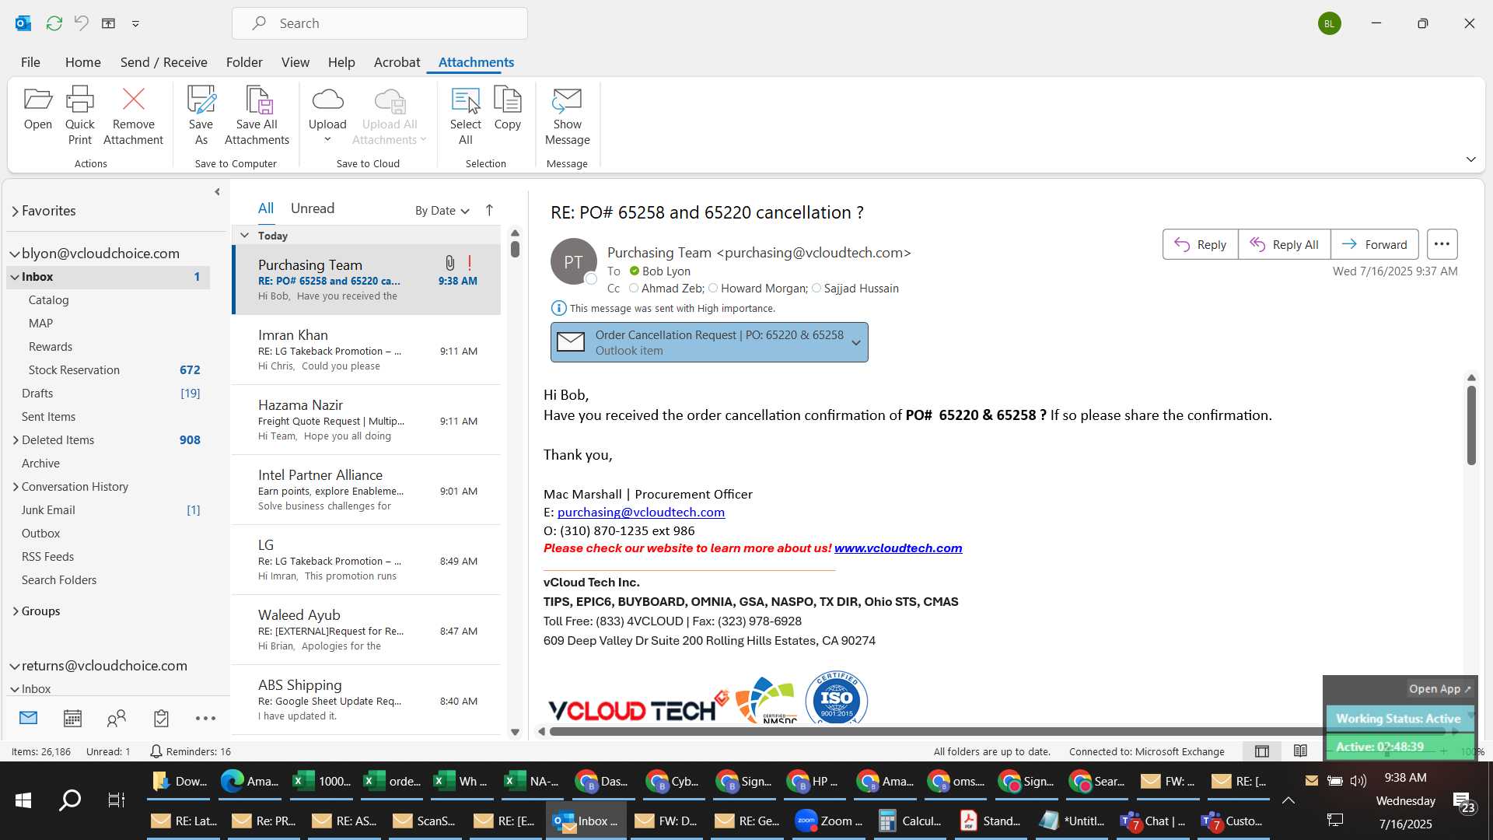
Task: Click Quick Print in Actions group
Action: [x=79, y=116]
